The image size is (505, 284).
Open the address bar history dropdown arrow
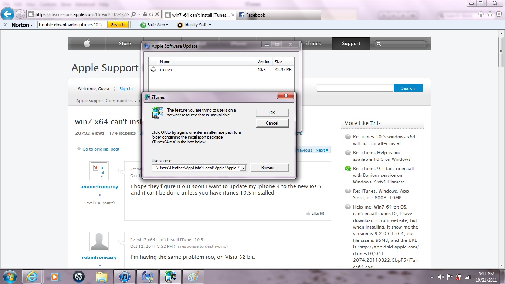click(139, 14)
